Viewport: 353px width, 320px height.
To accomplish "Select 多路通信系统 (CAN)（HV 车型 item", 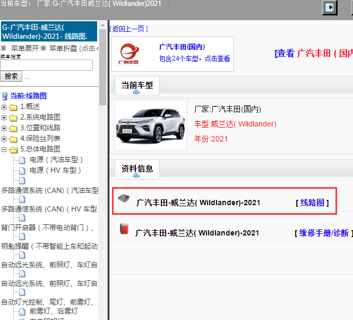I will 49,209.
